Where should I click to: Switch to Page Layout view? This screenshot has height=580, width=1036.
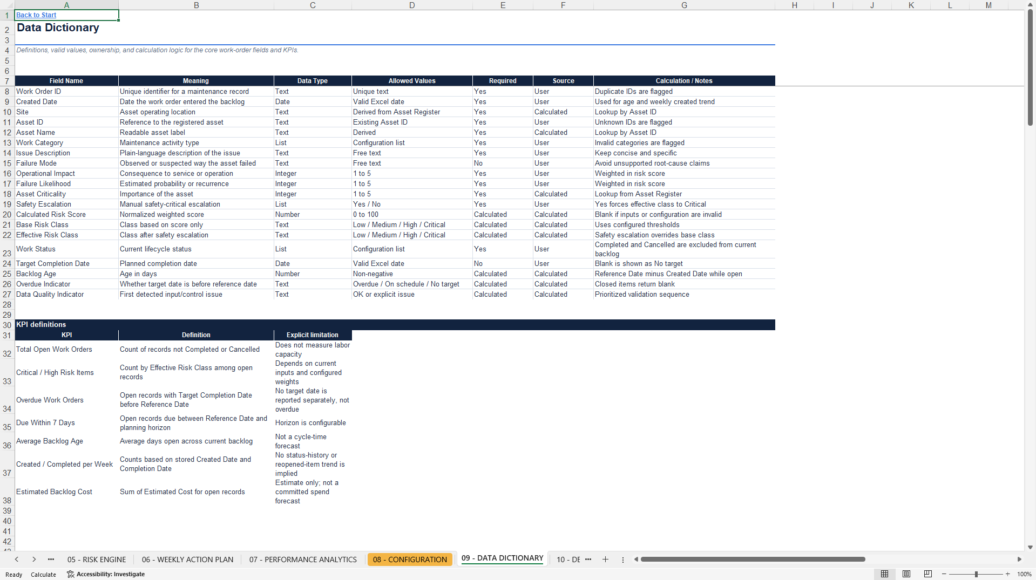906,574
